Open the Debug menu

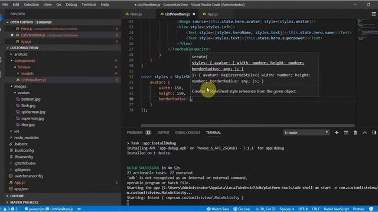pos(71,5)
